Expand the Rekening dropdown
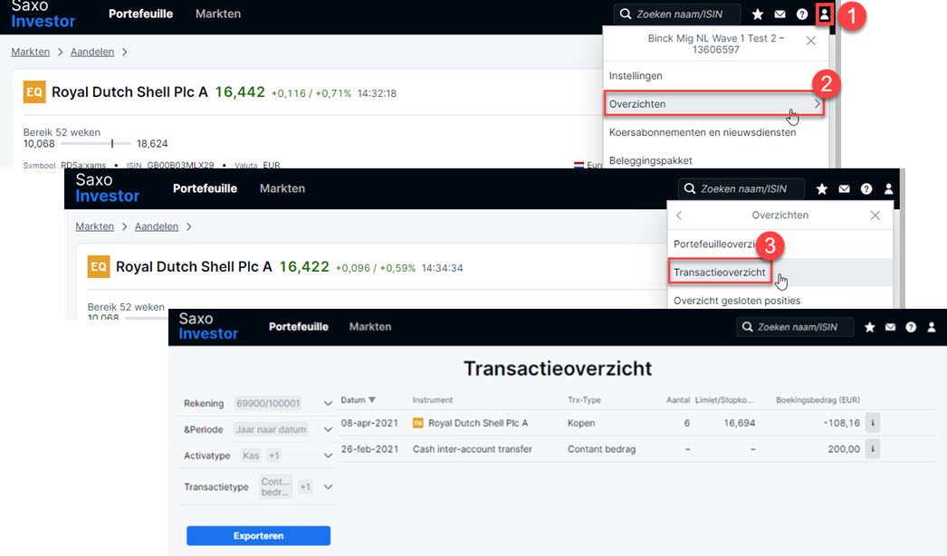This screenshot has height=556, width=947. (328, 403)
